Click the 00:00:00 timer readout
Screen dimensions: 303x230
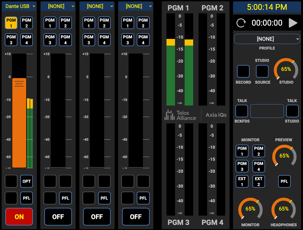tap(267, 23)
